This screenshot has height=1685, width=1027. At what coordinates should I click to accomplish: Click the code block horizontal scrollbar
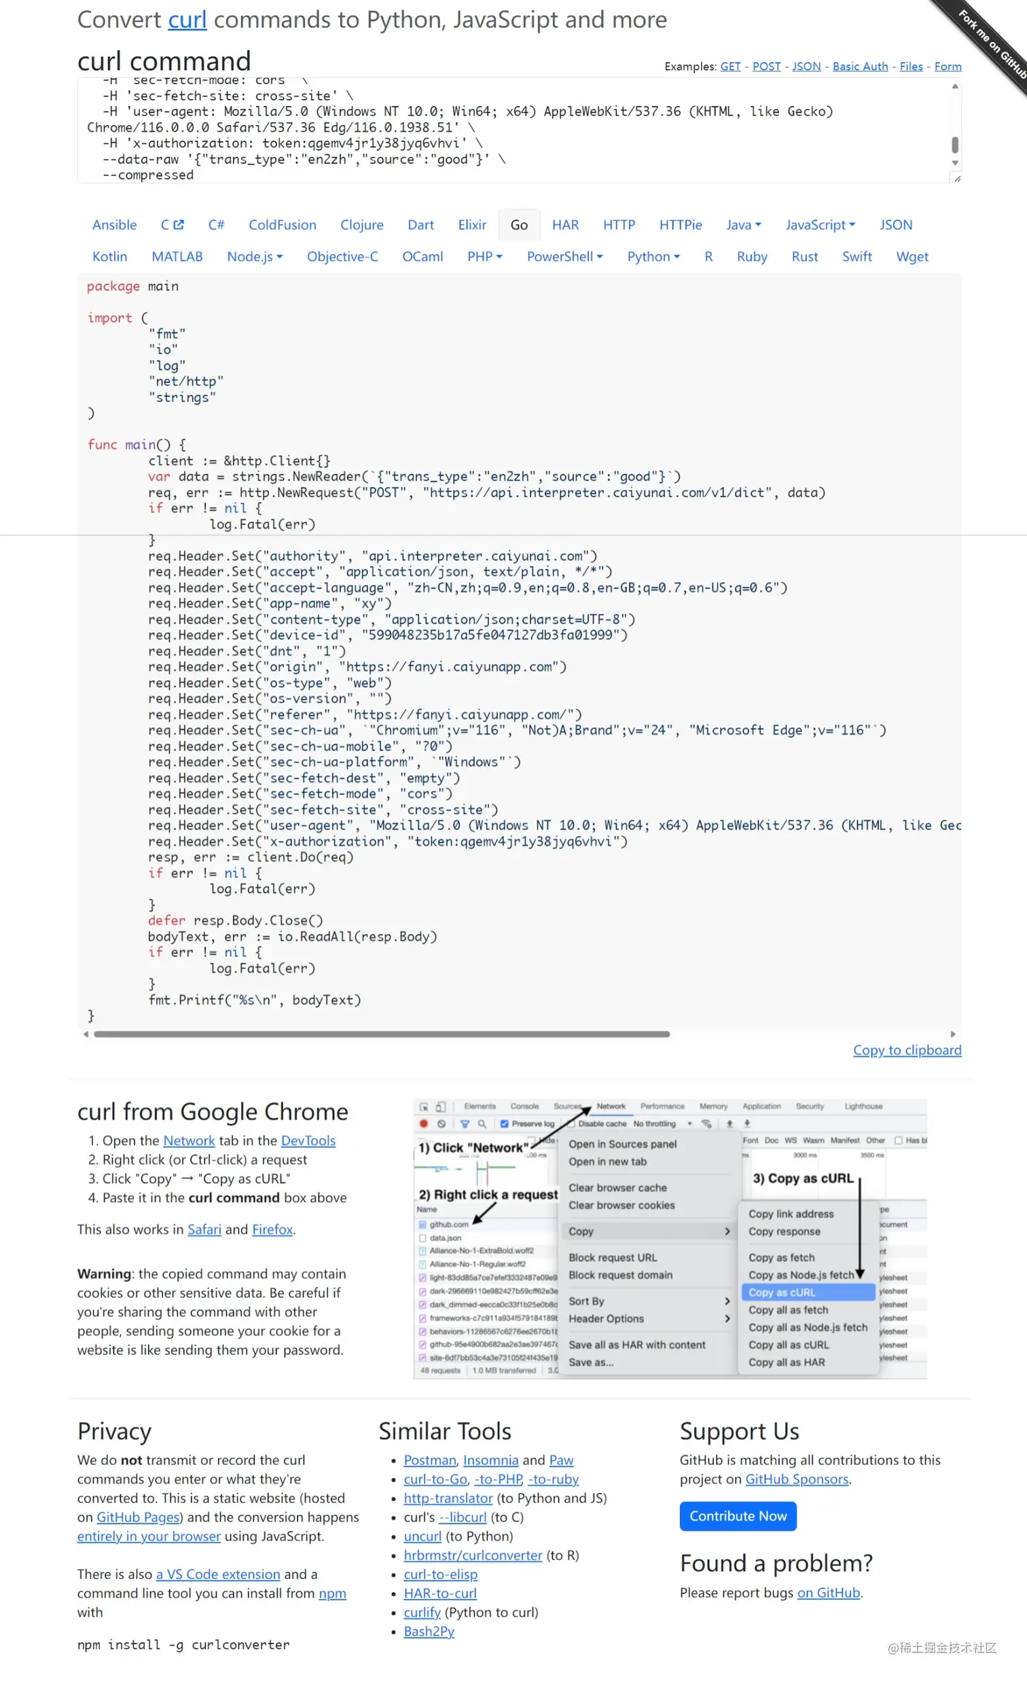click(382, 1034)
